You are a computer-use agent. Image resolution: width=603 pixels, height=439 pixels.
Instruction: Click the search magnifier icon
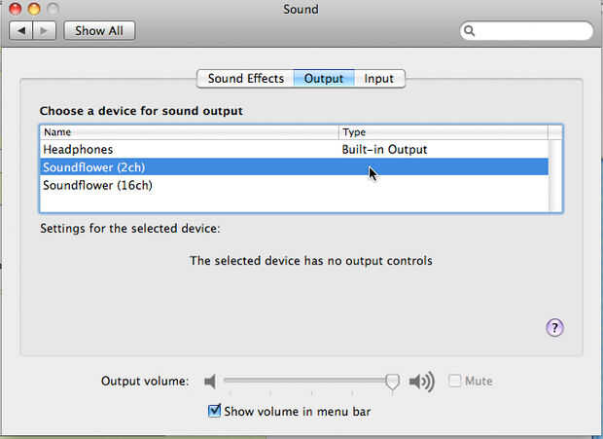pyautogui.click(x=470, y=31)
